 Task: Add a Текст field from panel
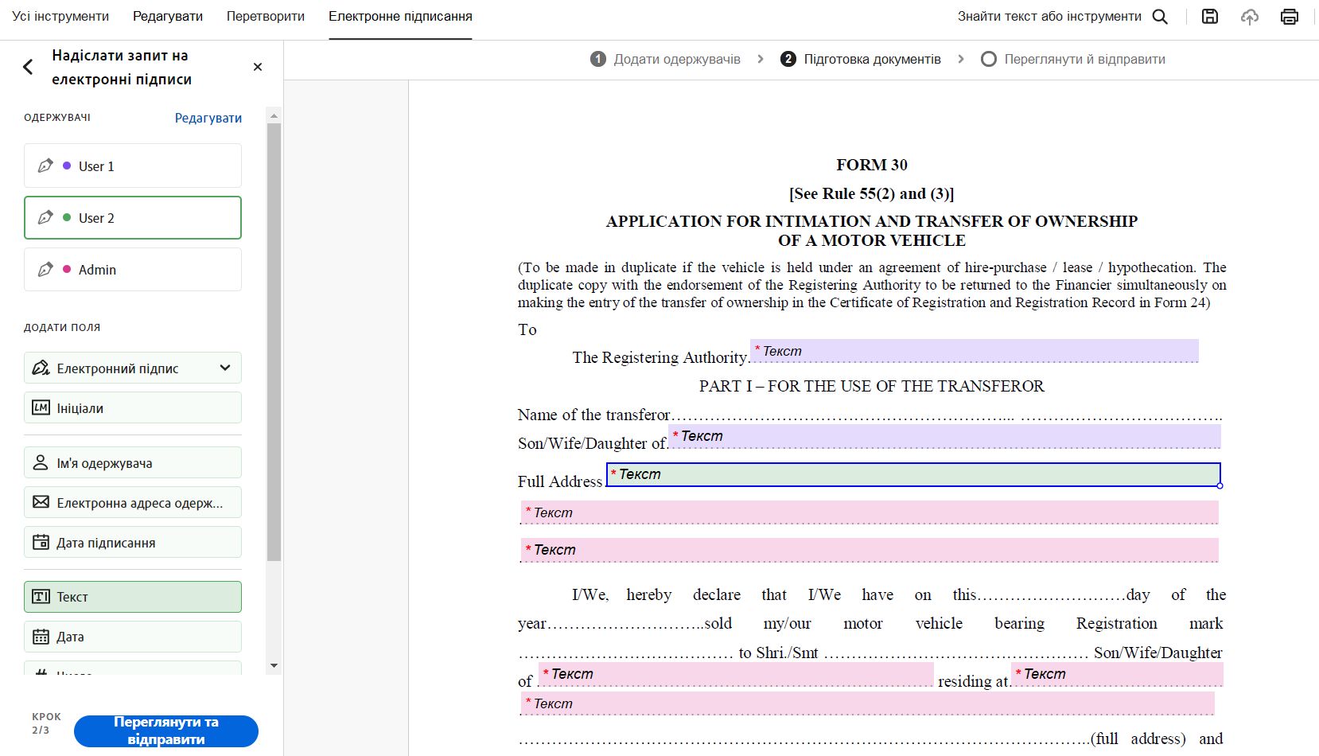pos(133,597)
